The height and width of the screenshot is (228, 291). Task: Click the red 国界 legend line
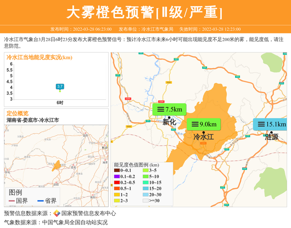click(12, 201)
